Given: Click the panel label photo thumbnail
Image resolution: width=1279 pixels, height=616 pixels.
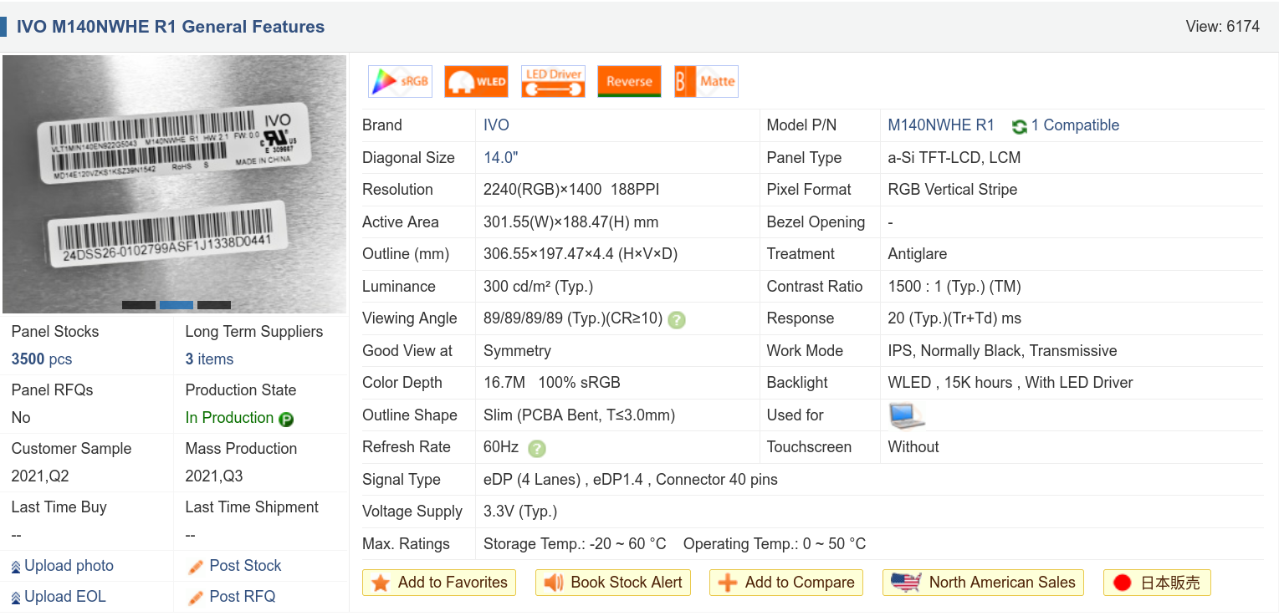Looking at the screenshot, I should tap(174, 180).
